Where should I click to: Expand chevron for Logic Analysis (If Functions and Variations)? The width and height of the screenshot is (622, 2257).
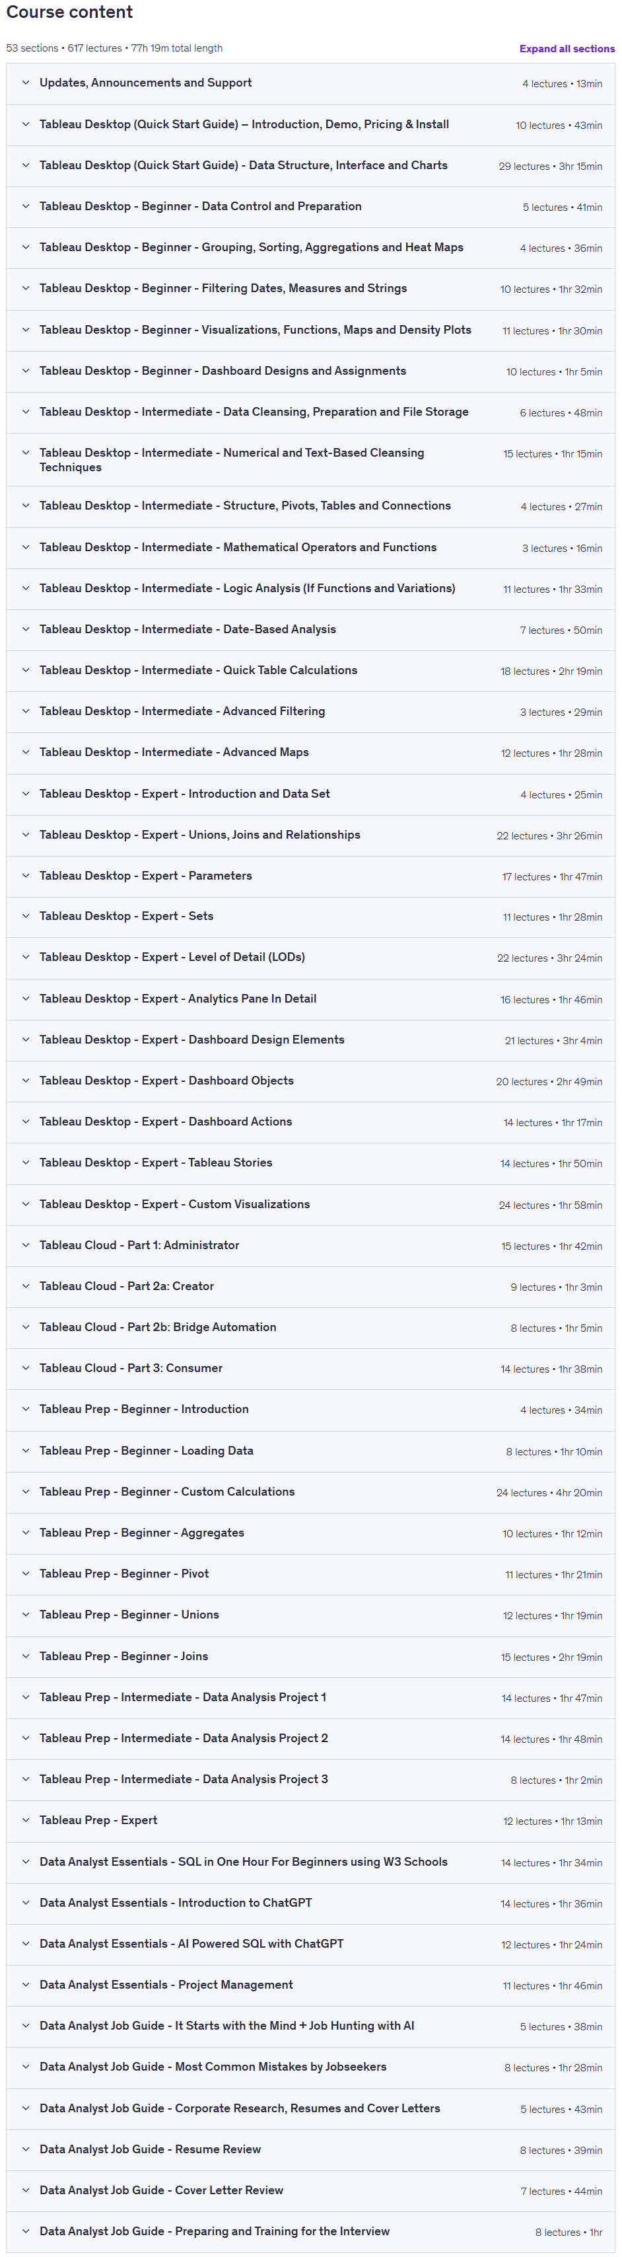tap(25, 588)
